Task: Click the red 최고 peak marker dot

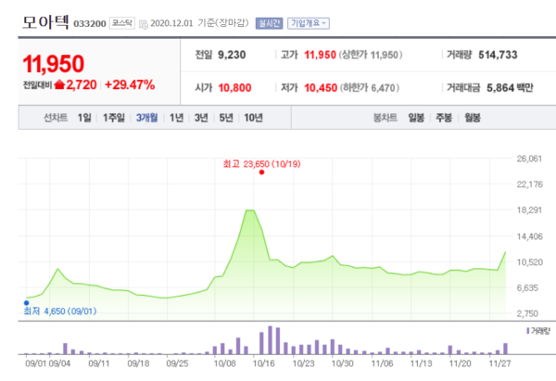Action: (261, 172)
